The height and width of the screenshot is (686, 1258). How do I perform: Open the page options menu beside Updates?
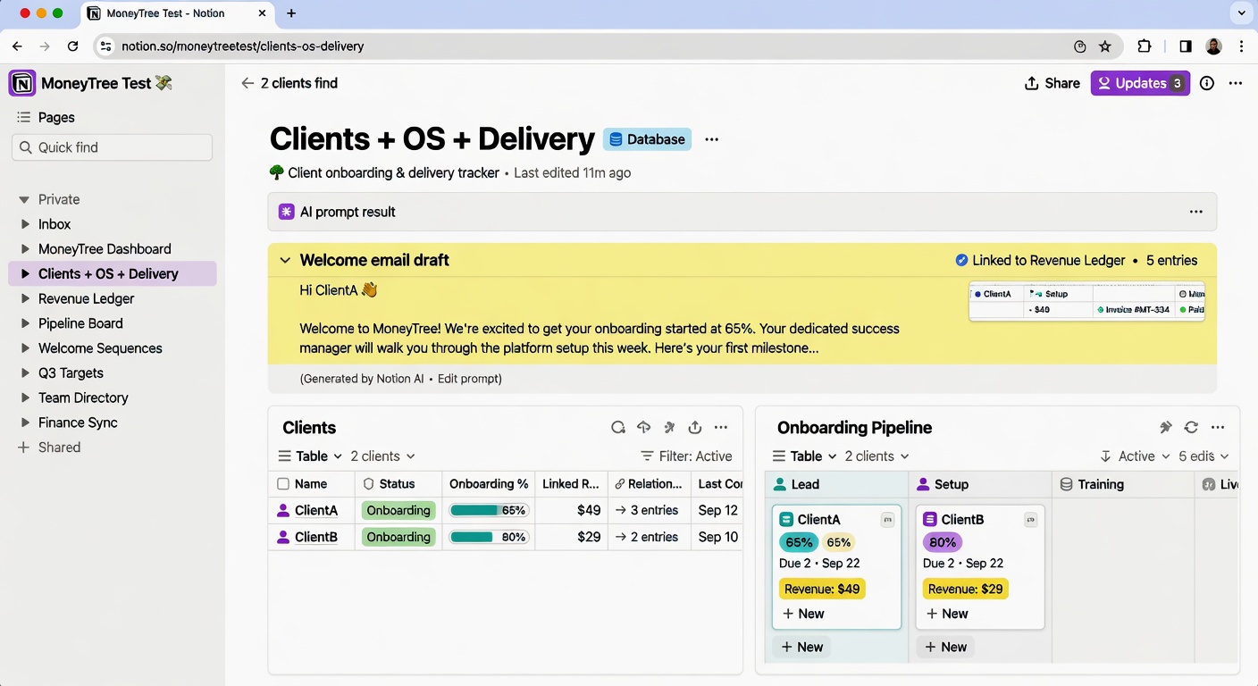(1236, 83)
